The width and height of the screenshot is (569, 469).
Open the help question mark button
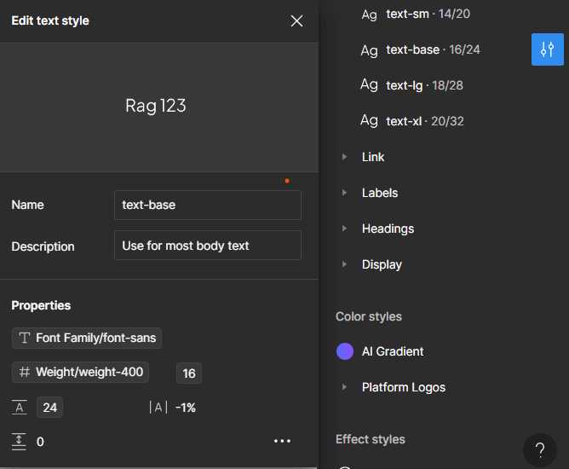(x=540, y=450)
